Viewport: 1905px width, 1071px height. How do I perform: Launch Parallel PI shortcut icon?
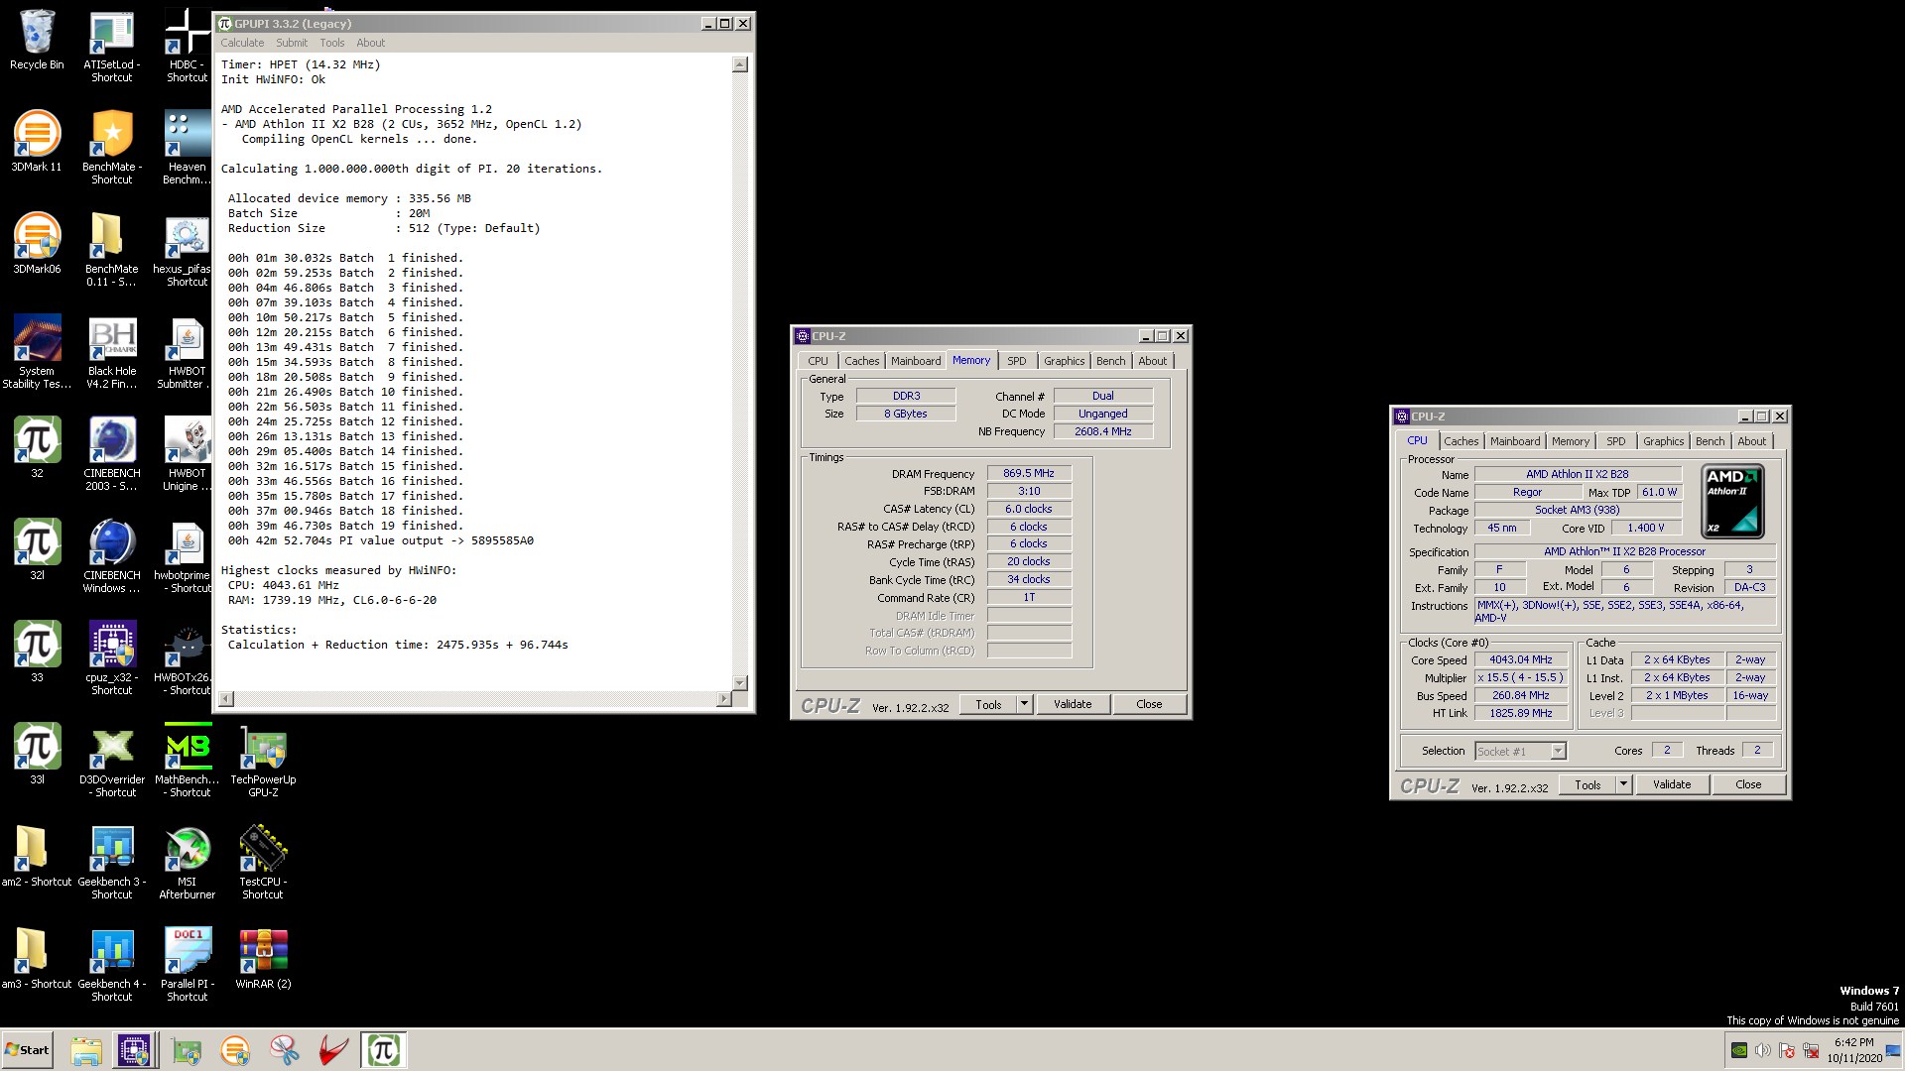(x=187, y=965)
